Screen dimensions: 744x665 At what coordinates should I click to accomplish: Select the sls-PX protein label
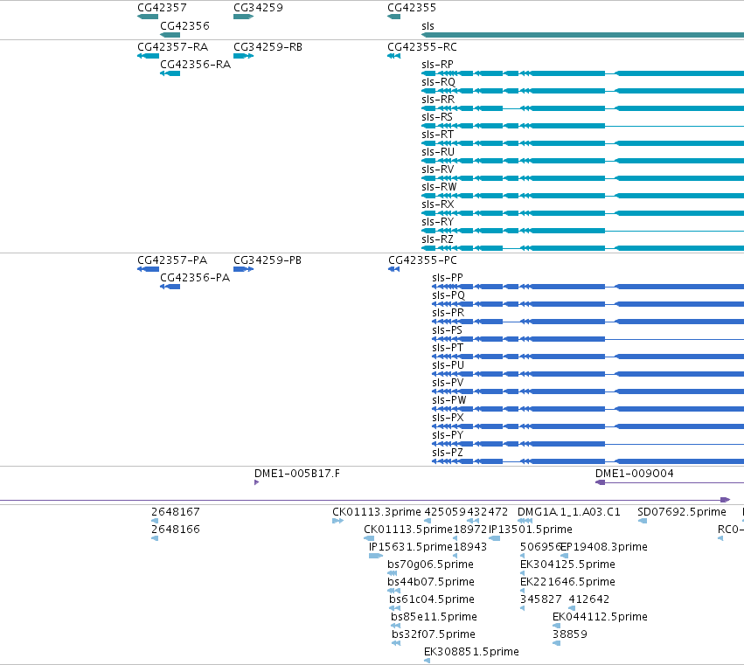click(x=448, y=418)
